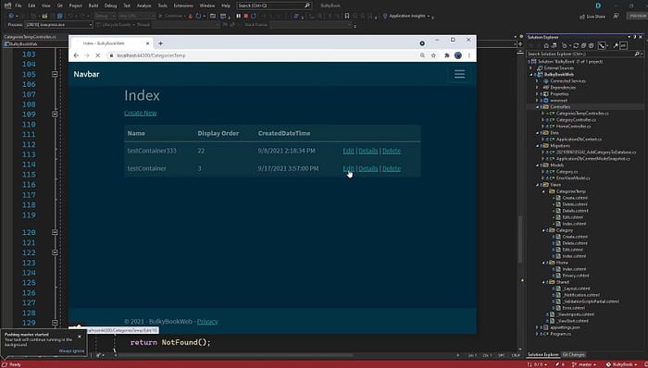Open the File menu
Viewport: 648px width, 368px height.
(19, 6)
